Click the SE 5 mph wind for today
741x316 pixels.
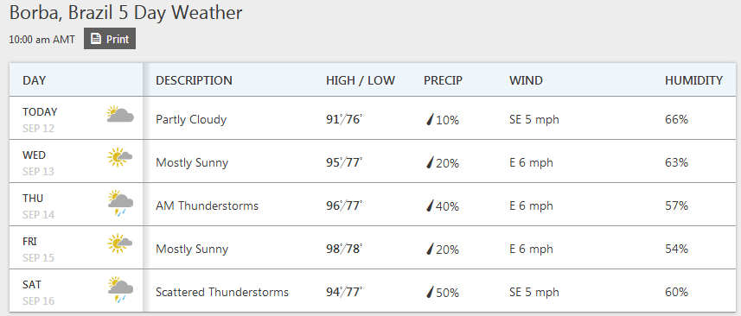coord(534,120)
